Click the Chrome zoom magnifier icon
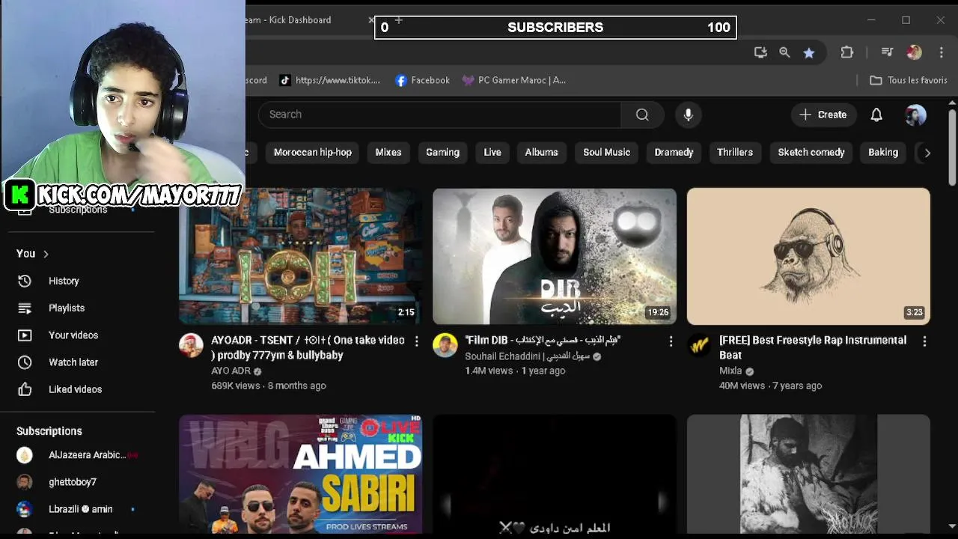The image size is (958, 539). (784, 52)
